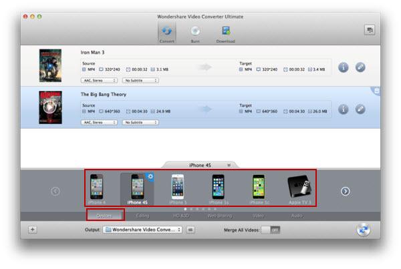Open settings gear on iPhone 4S preset
This screenshot has height=269, width=401.
pos(150,176)
